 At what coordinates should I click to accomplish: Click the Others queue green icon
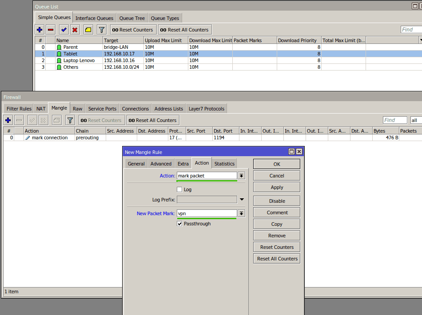click(59, 67)
